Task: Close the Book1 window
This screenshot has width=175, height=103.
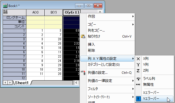Action: tap(98, 6)
